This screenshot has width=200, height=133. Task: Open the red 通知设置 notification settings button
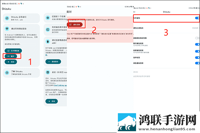pyautogui.click(x=75, y=25)
